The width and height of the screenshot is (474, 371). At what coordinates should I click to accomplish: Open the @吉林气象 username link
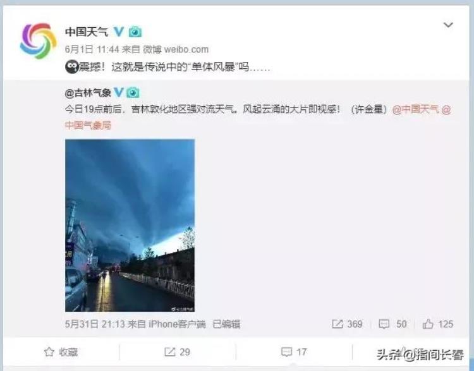point(88,92)
